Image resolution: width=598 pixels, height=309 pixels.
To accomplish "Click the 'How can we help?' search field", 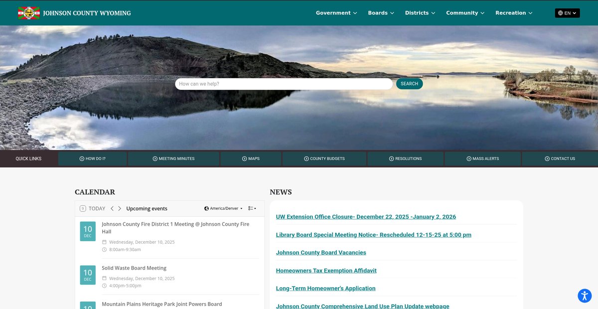I will (x=284, y=84).
